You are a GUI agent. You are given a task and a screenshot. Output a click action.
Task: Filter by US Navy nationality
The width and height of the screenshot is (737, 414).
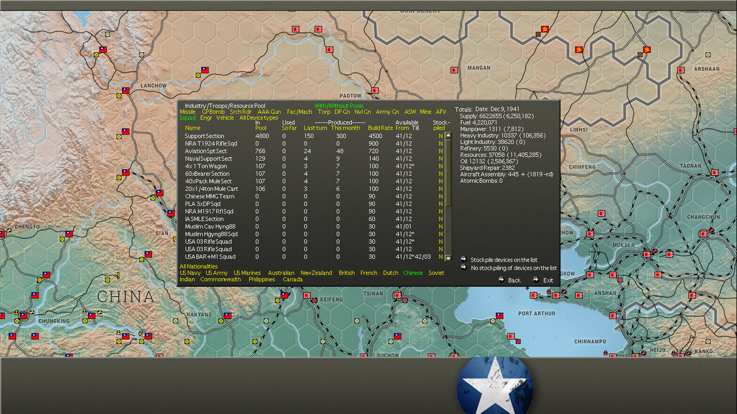(x=190, y=273)
